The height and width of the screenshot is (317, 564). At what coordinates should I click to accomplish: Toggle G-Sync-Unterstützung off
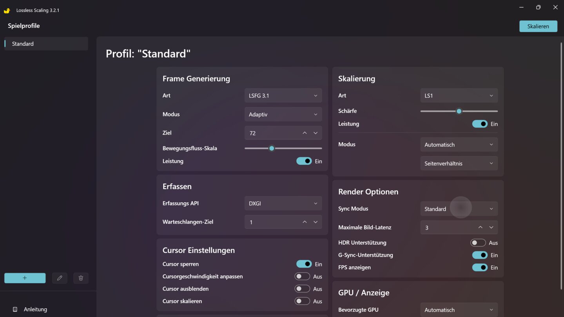(479, 255)
